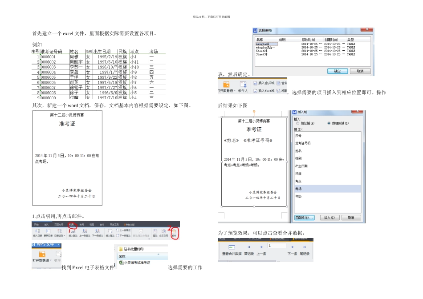Click 插入 button in 插入域 dialog
This screenshot has width=423, height=299.
[329, 218]
